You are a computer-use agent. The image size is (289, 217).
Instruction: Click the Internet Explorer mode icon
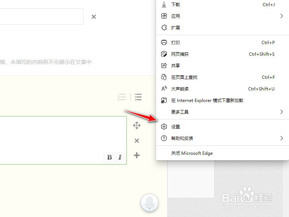[164, 101]
